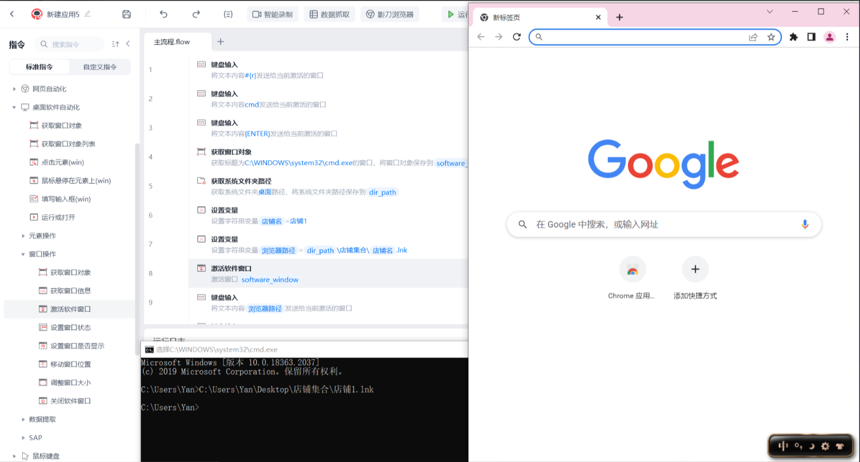This screenshot has height=462, width=860.
Task: Toggle Chinese/English mode on the input method bar
Action: [783, 446]
